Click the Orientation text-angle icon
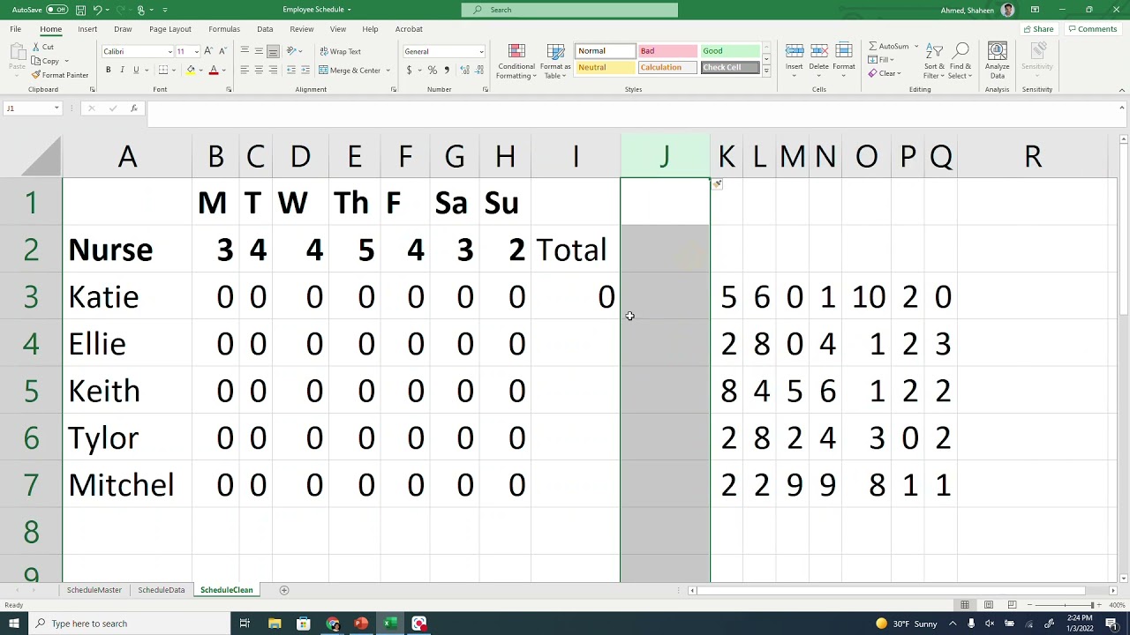Image resolution: width=1130 pixels, height=635 pixels. pyautogui.click(x=292, y=51)
